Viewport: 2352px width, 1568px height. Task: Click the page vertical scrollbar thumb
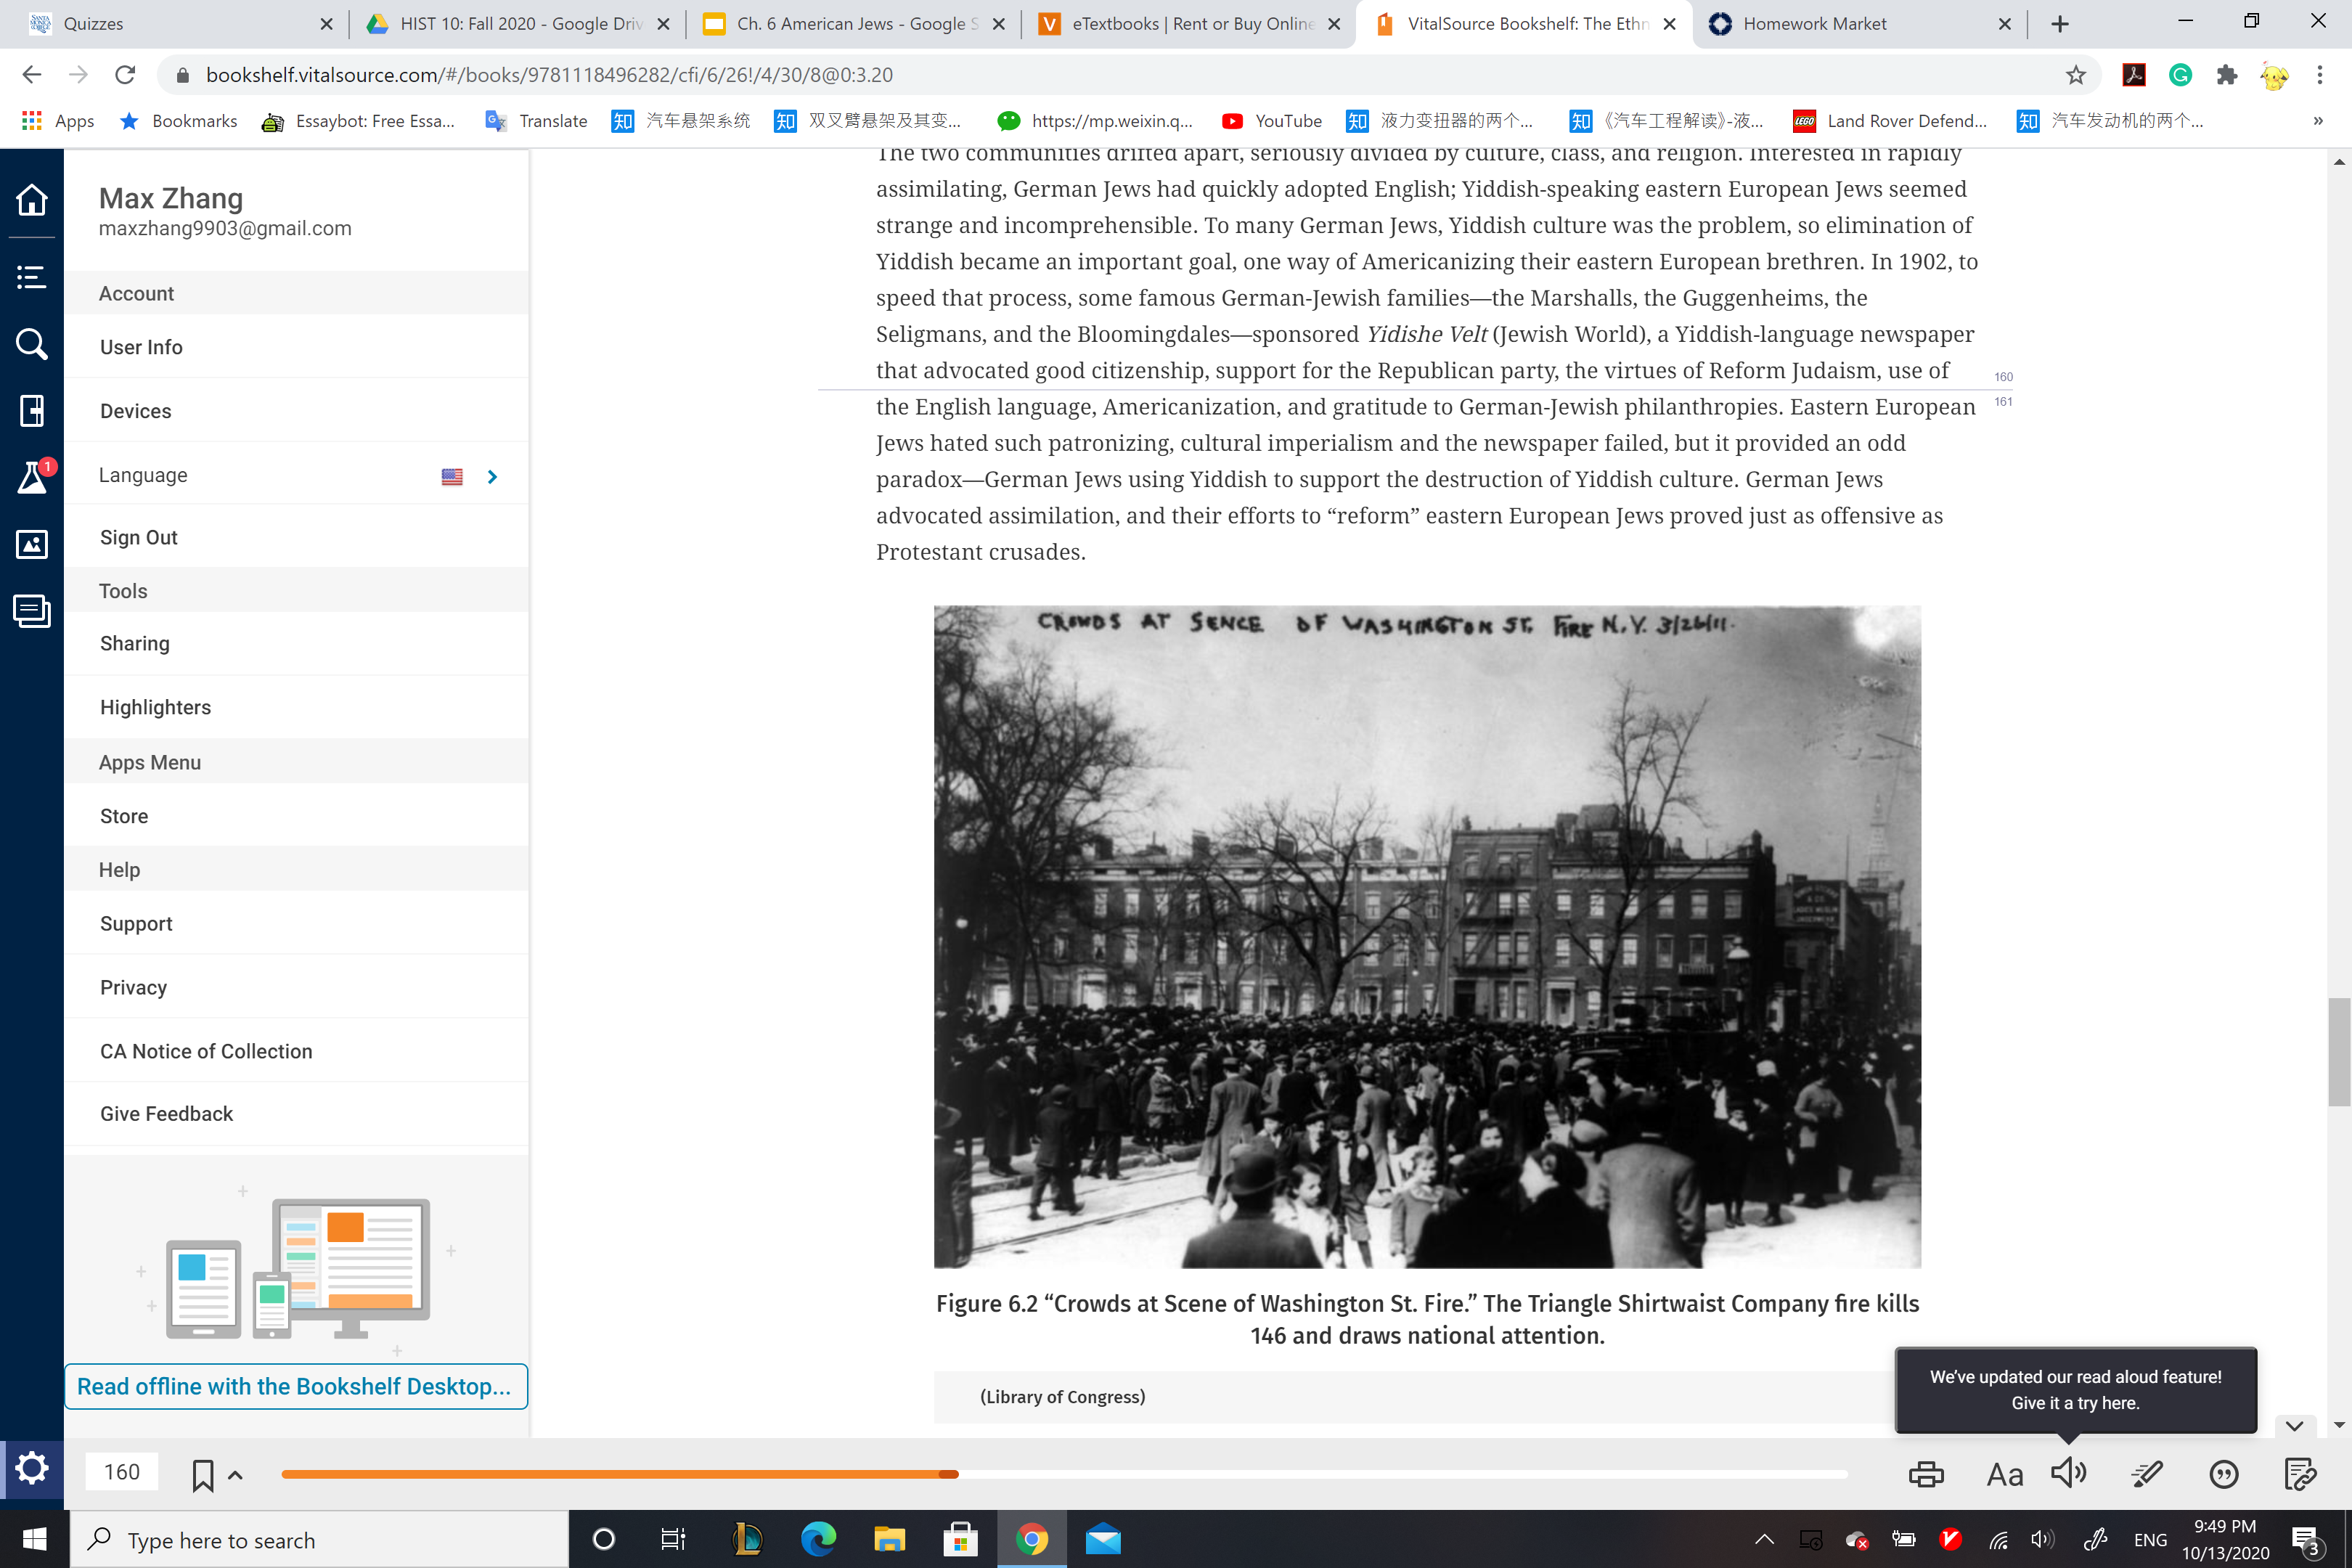[x=2338, y=1052]
